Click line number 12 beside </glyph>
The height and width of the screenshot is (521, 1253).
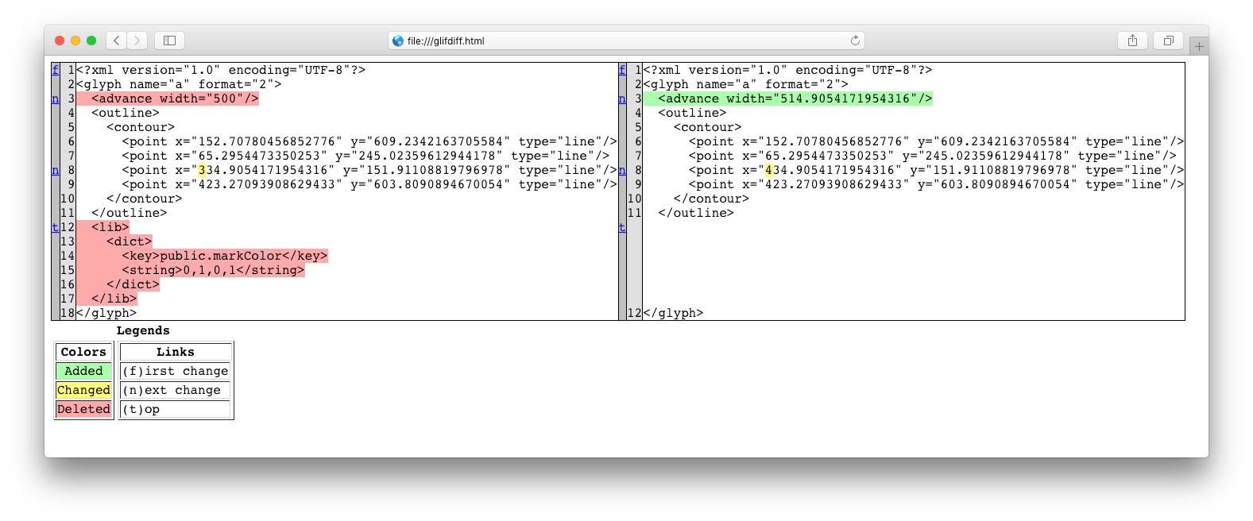pos(634,313)
